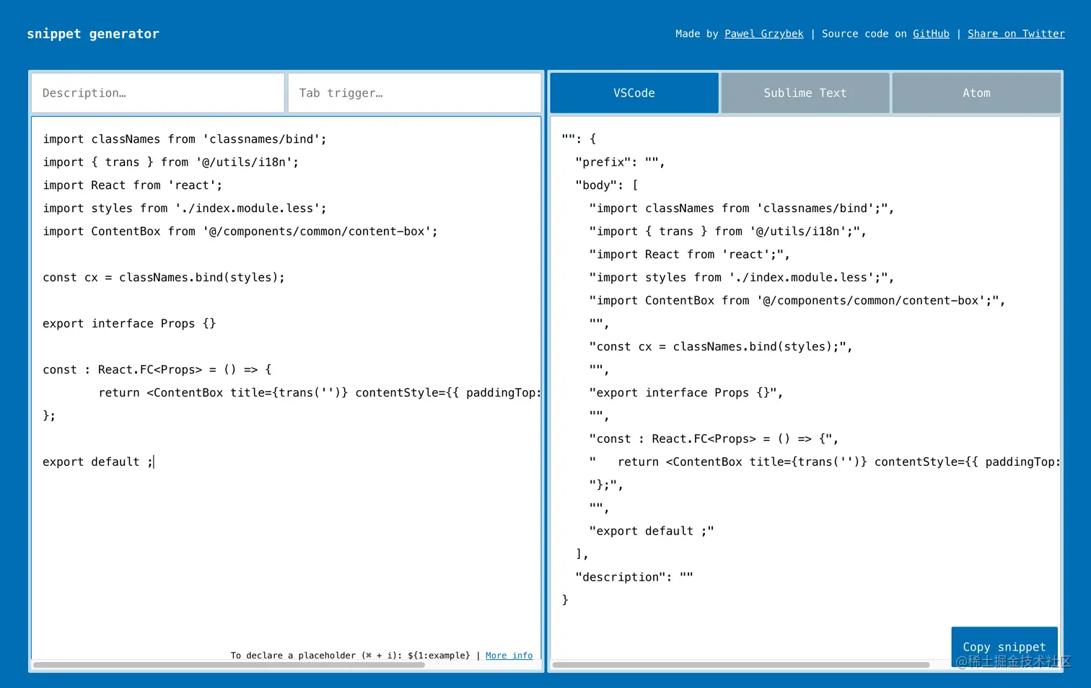The height and width of the screenshot is (688, 1091).
Task: Click the "description": "" line in output
Action: (x=634, y=578)
